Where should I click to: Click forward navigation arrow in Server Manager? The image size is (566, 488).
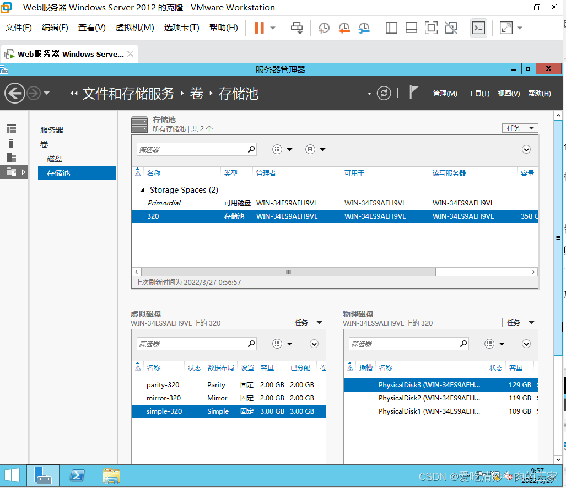point(34,94)
